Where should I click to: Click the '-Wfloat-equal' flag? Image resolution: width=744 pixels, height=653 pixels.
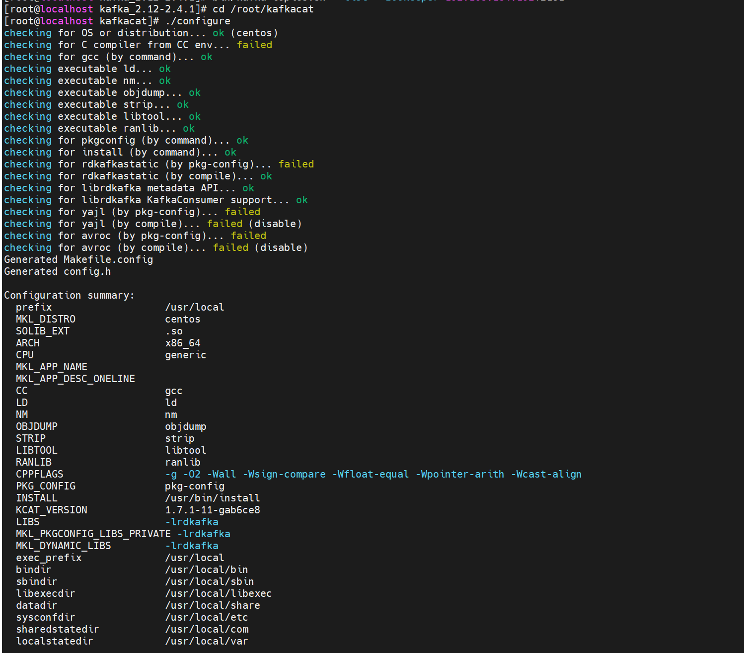click(371, 474)
